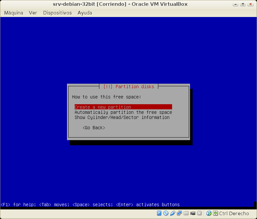Image resolution: width=257 pixels, height=219 pixels.
Task: Open the Ver menu
Action: [x=33, y=13]
